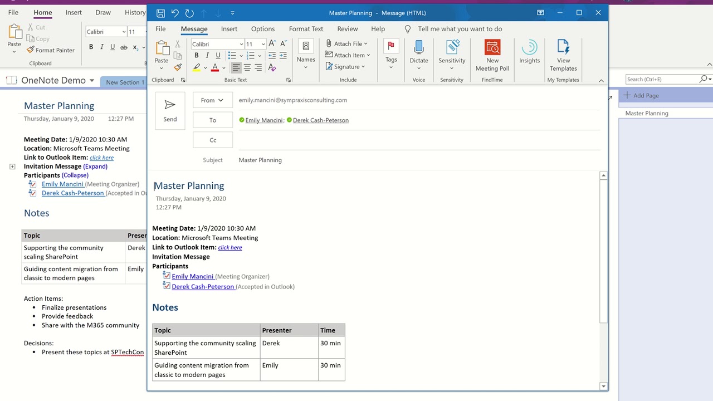Toggle Italic in OneNote Home ribbon

click(101, 47)
